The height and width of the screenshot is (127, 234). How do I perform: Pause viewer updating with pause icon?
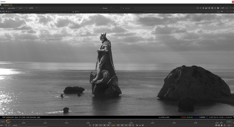pos(218,8)
